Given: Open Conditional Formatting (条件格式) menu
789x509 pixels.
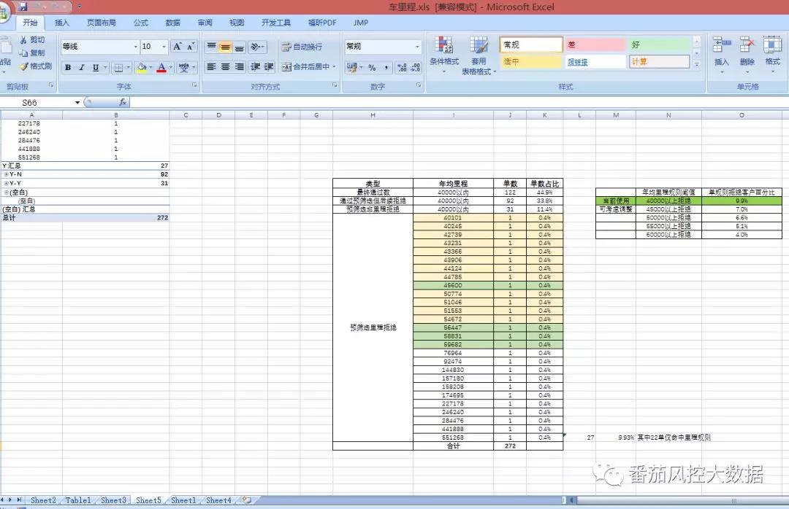Looking at the screenshot, I should (444, 55).
